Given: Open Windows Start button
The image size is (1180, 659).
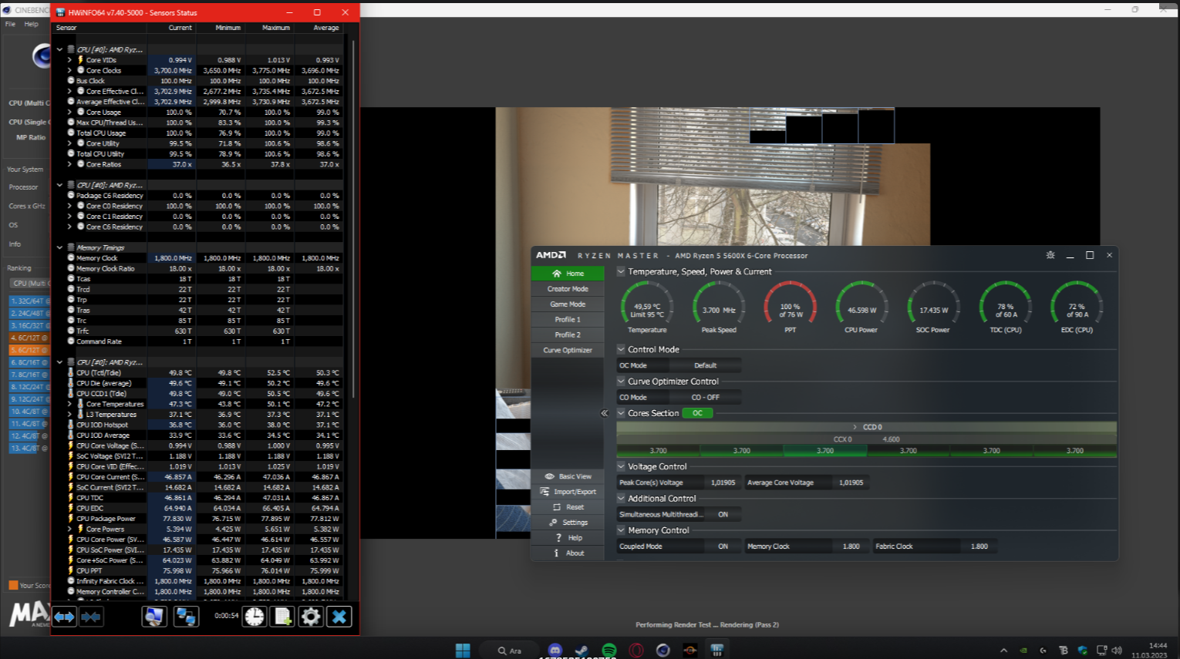Looking at the screenshot, I should (x=463, y=650).
